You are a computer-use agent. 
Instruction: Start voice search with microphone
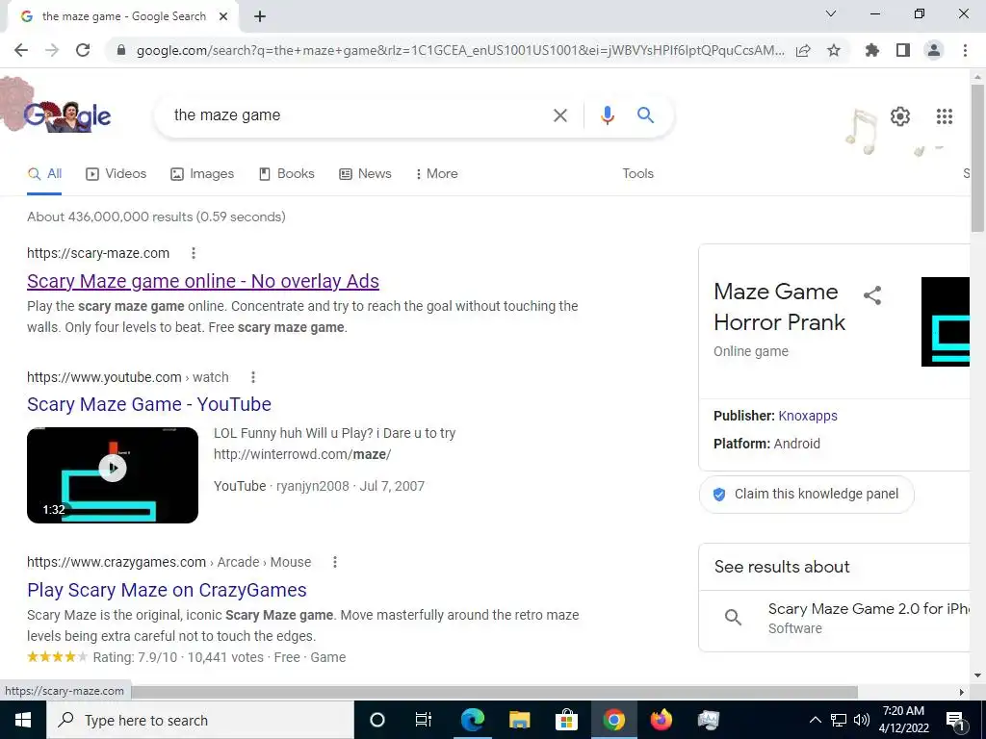(607, 115)
